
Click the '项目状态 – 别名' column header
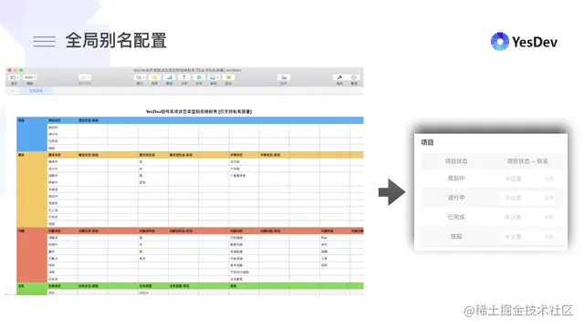tap(527, 161)
